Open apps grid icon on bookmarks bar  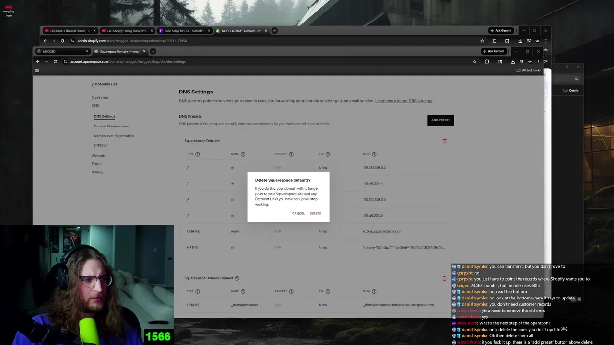coord(37,70)
